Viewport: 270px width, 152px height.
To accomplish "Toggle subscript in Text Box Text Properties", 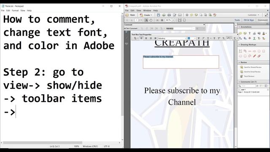I will (x=224, y=38).
